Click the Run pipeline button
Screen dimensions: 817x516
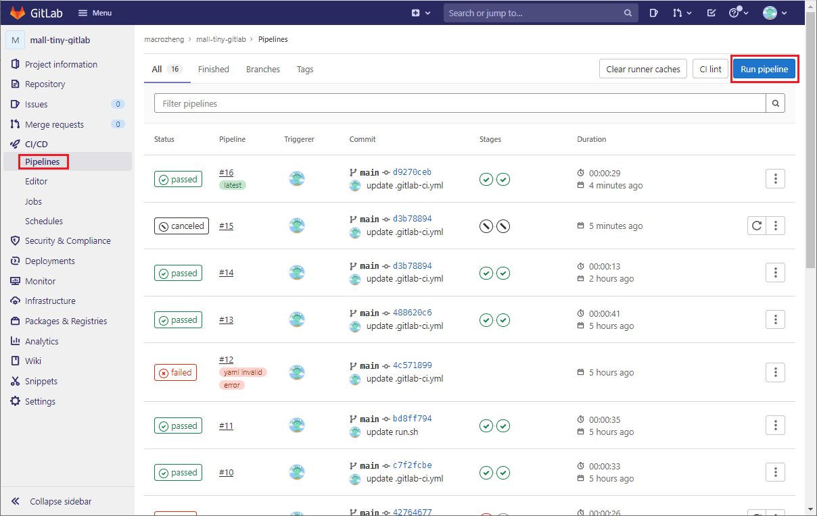764,69
